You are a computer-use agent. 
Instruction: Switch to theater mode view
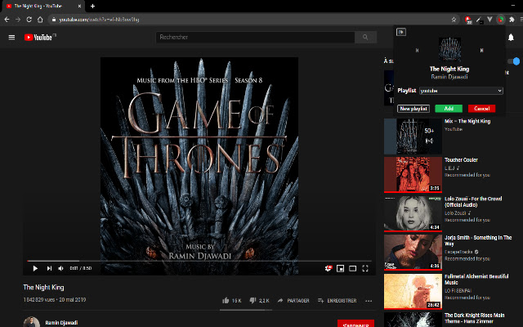353,268
